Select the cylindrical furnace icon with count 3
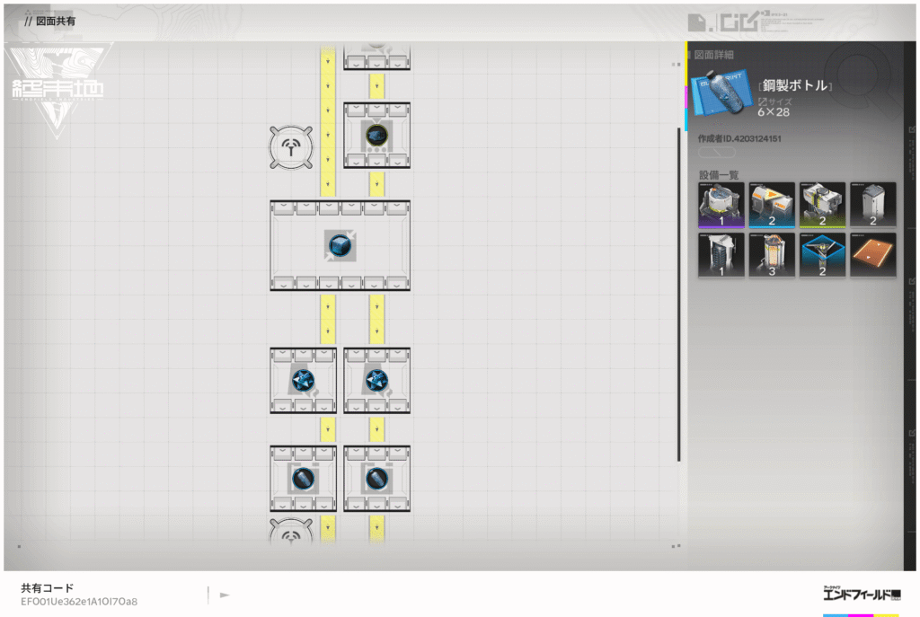Screen dimensions: 920x617 point(772,255)
